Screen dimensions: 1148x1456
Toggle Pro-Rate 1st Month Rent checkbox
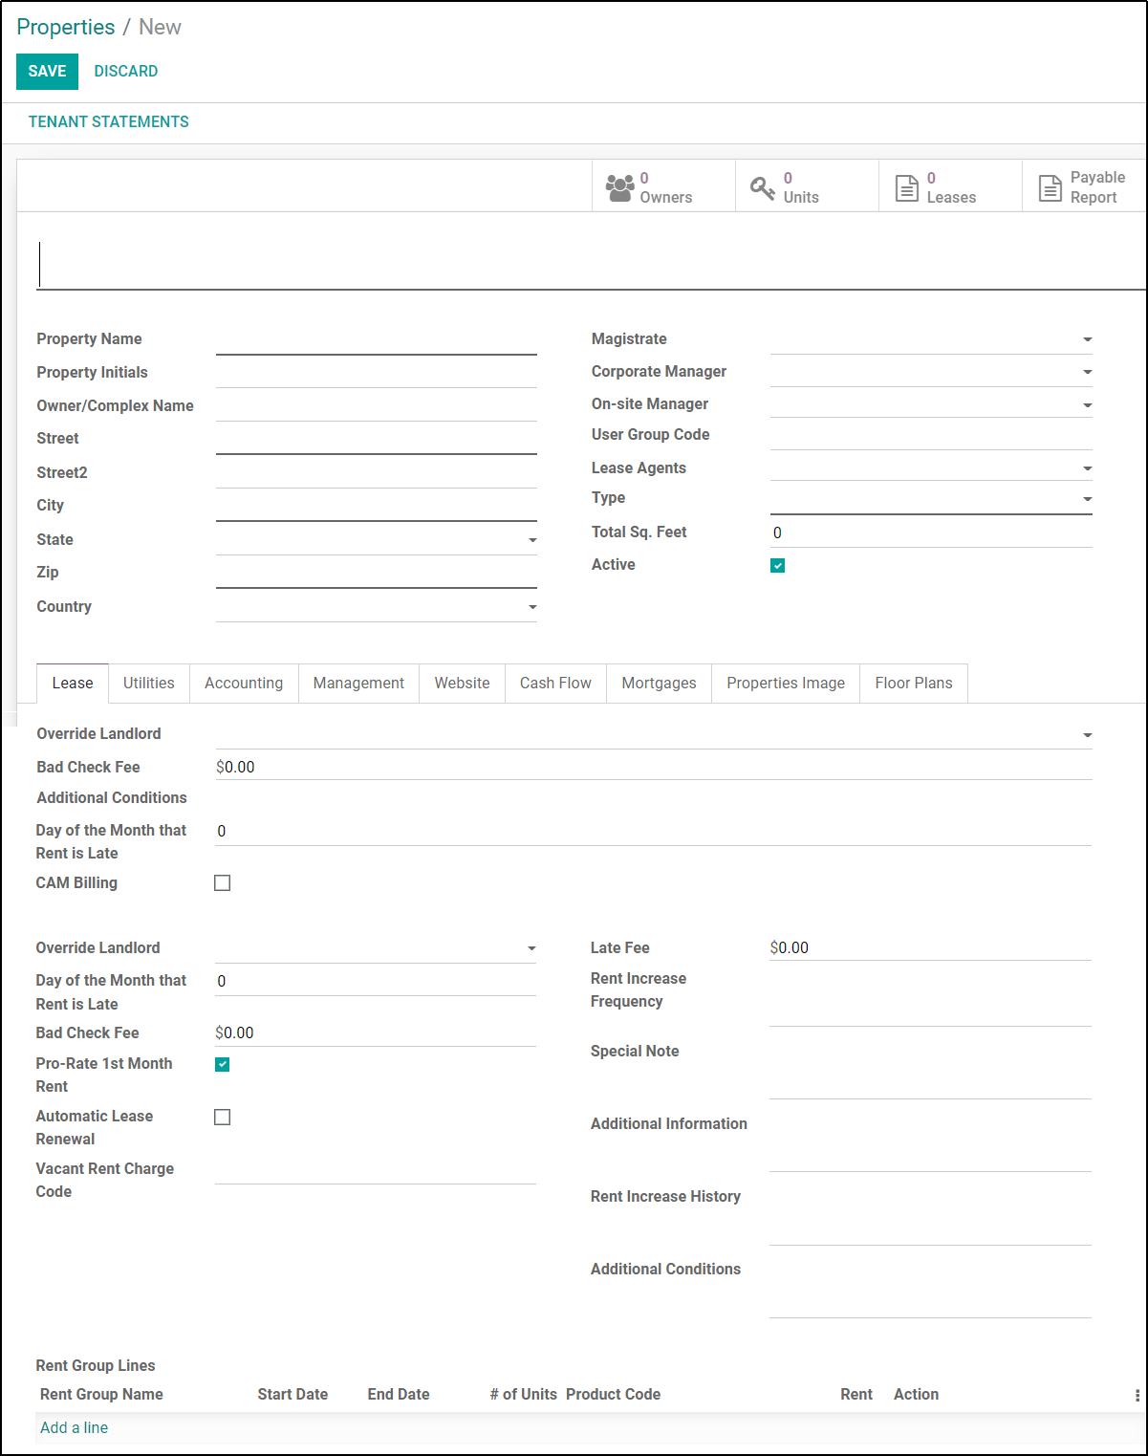[x=223, y=1064]
